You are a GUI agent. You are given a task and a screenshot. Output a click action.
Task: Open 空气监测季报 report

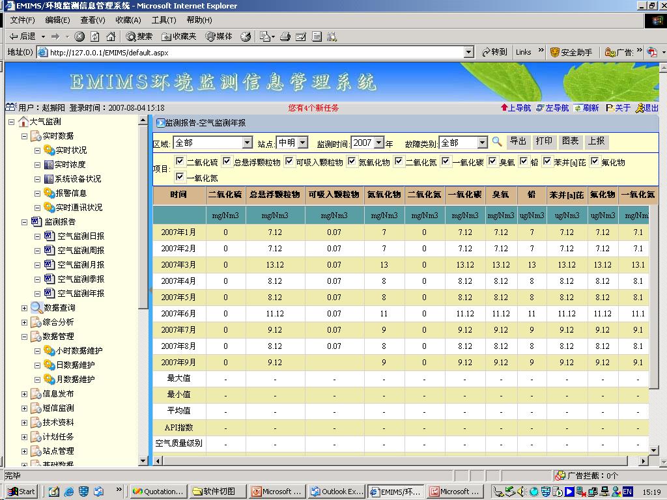coord(81,279)
